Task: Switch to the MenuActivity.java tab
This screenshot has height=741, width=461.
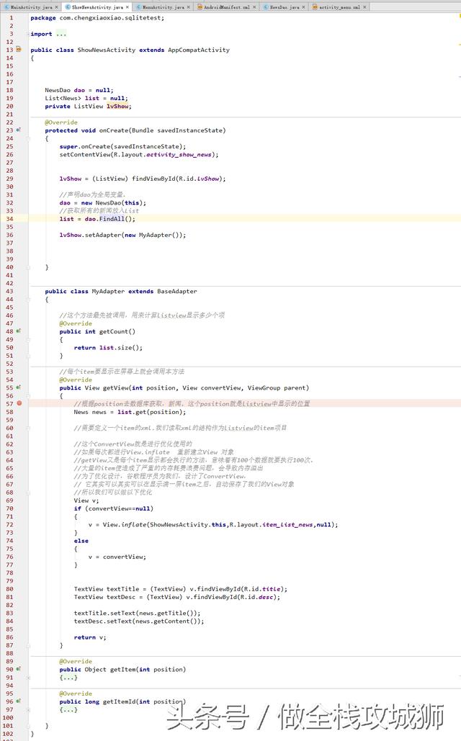Action: 163,7
